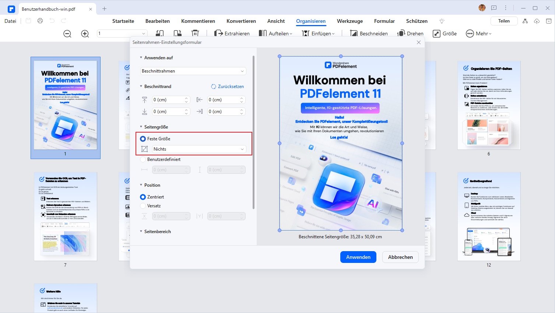Screen dimensions: 555x313
Task: Click the Organisieren tab
Action: tap(311, 21)
